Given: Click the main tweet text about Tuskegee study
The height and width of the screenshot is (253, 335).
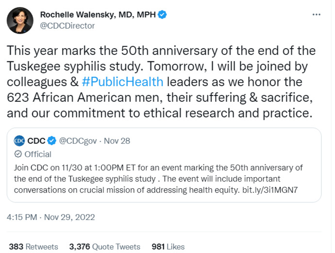Looking at the screenshot, I should click(161, 82).
